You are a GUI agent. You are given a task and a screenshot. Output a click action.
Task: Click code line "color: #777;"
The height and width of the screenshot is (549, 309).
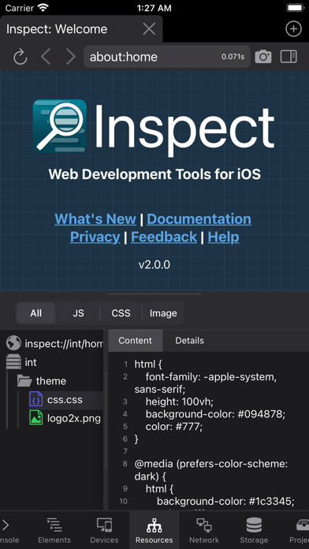[174, 427]
